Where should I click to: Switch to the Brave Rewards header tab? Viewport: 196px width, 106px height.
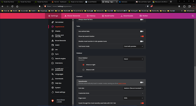click(72, 16)
